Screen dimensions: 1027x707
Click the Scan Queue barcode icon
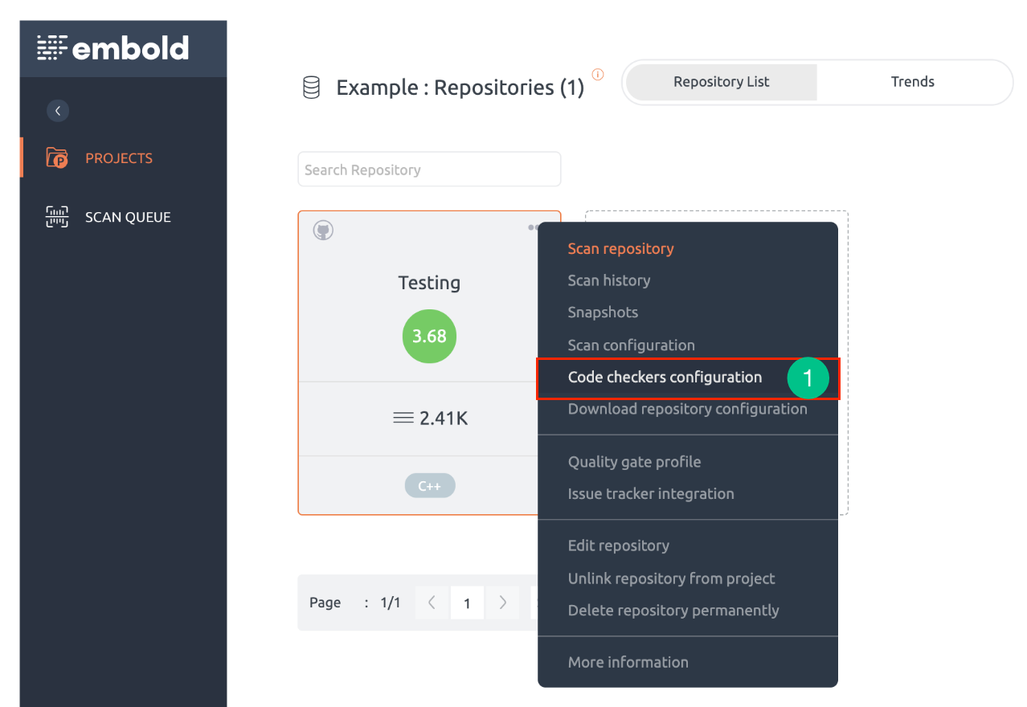[x=57, y=217]
